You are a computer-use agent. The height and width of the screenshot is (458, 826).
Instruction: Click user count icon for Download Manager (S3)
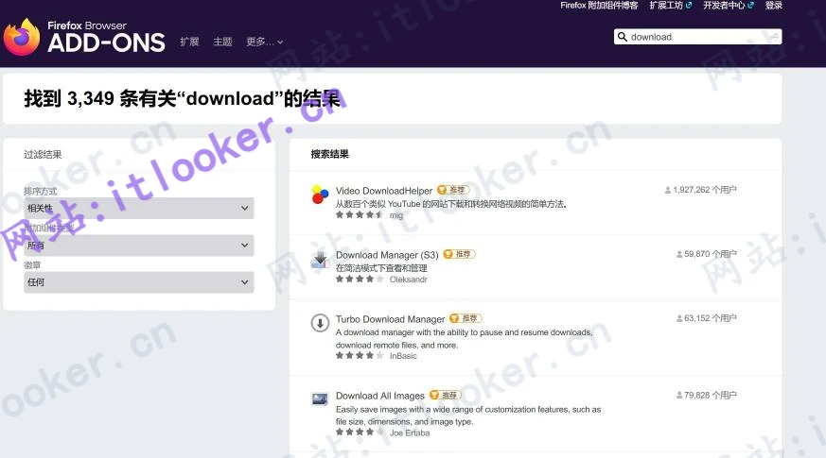pos(679,254)
